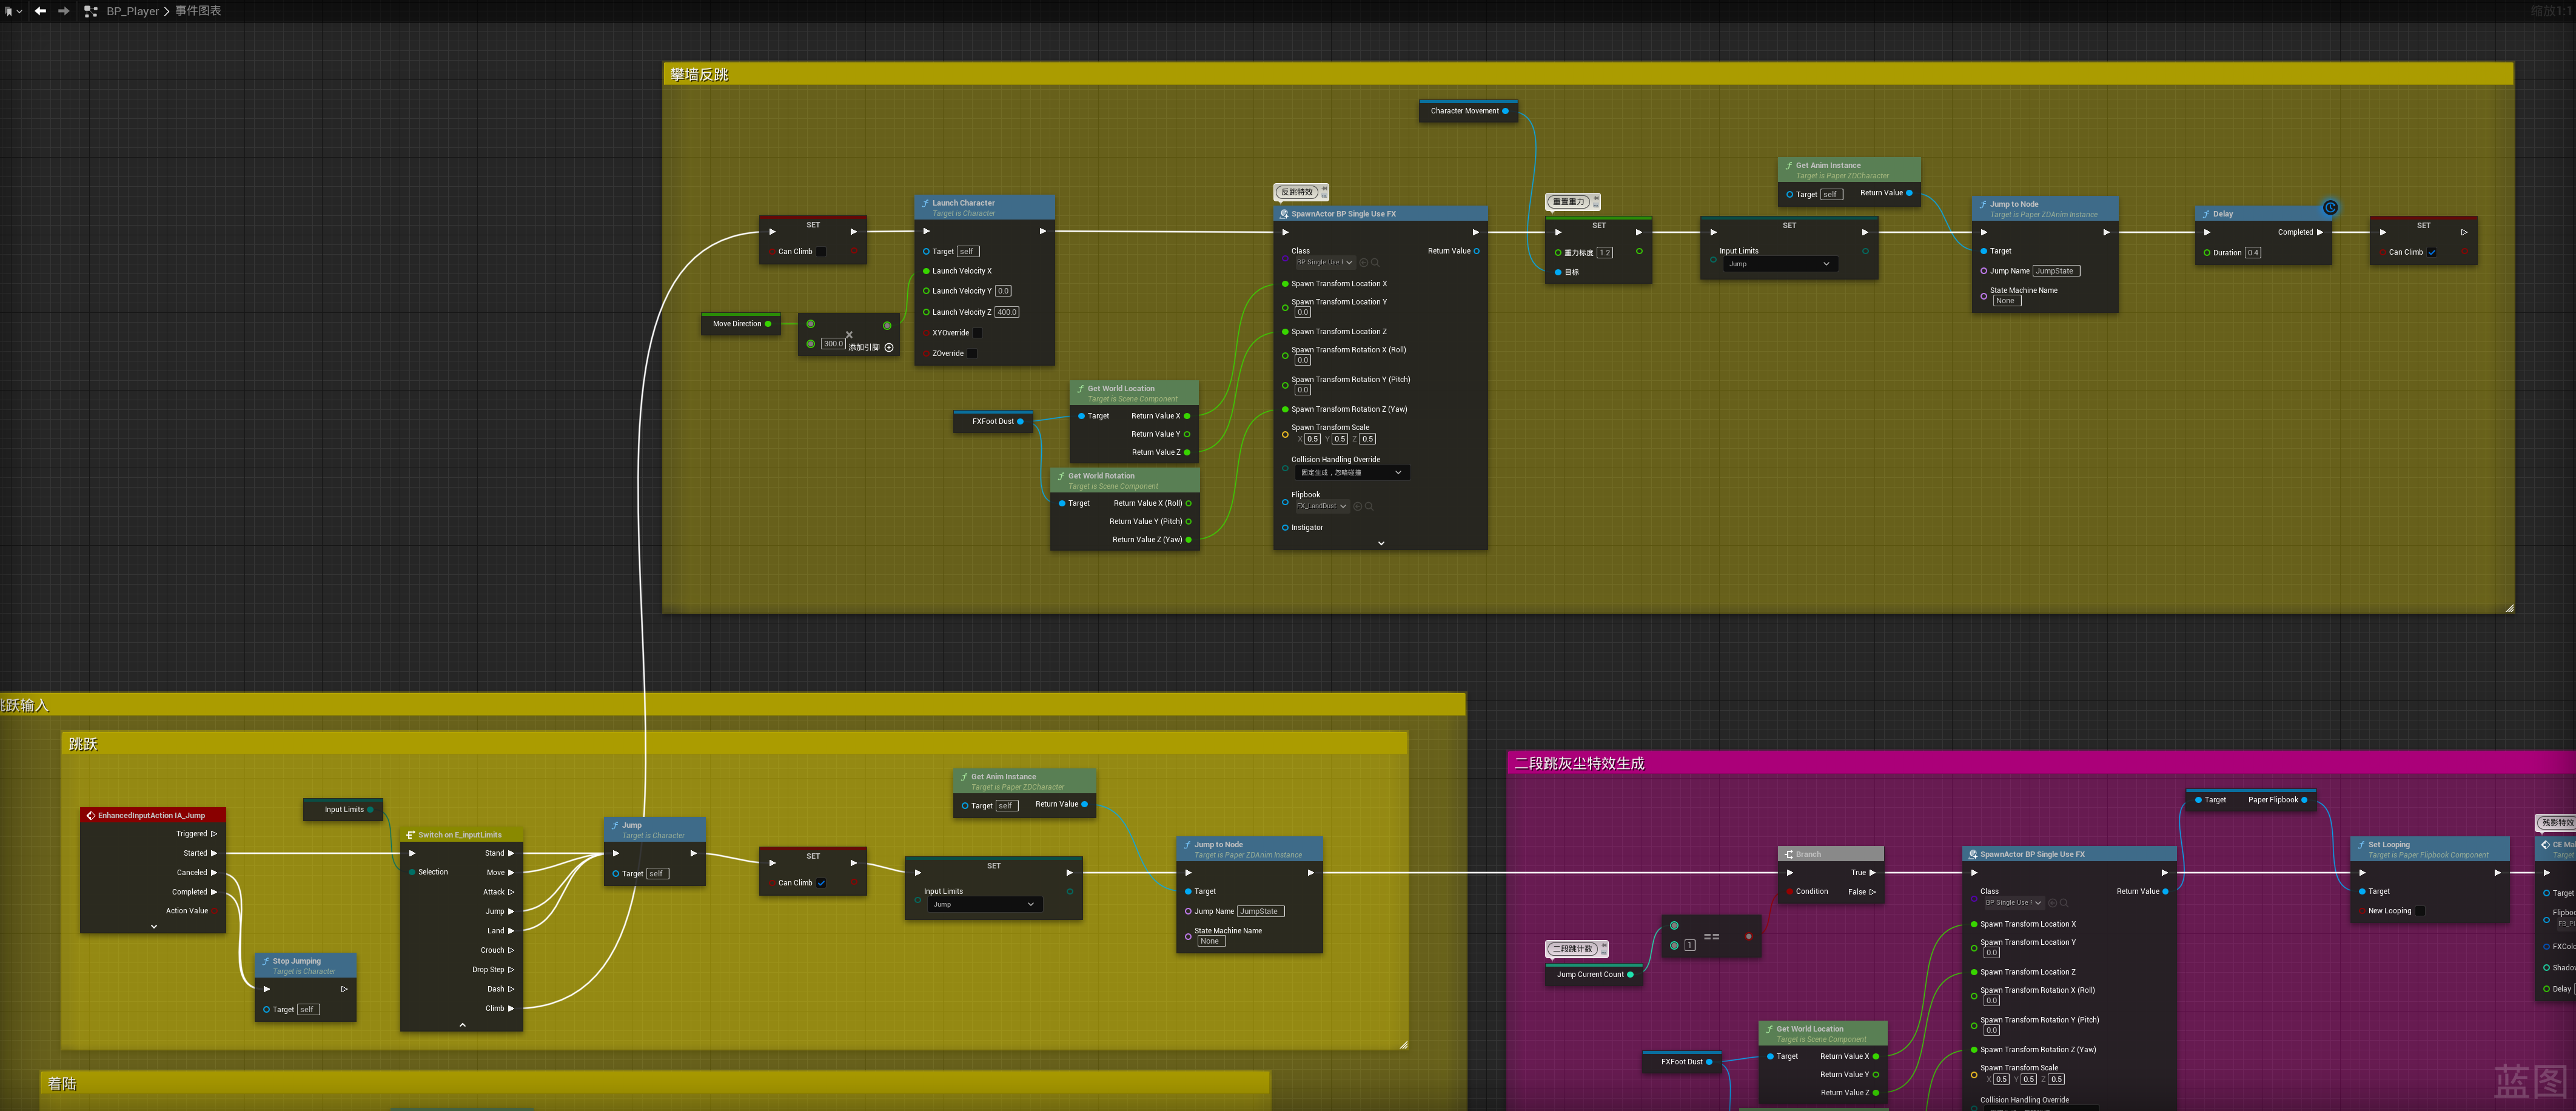
Task: Click the forward navigation arrow
Action: (x=64, y=11)
